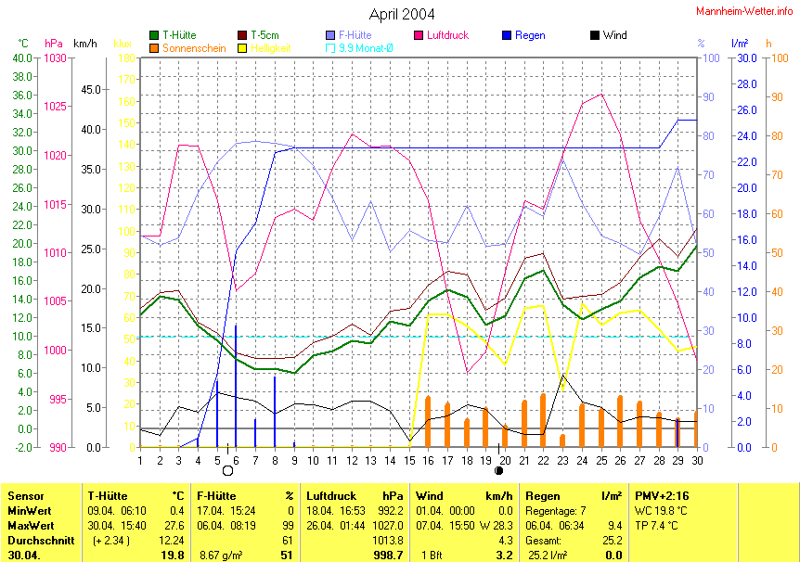The height and width of the screenshot is (562, 800).
Task: Click the green T-Hütte legend swatch
Action: pyautogui.click(x=154, y=36)
